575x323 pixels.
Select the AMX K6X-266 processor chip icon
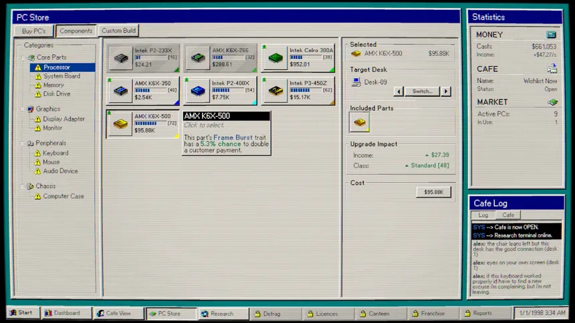(x=198, y=58)
